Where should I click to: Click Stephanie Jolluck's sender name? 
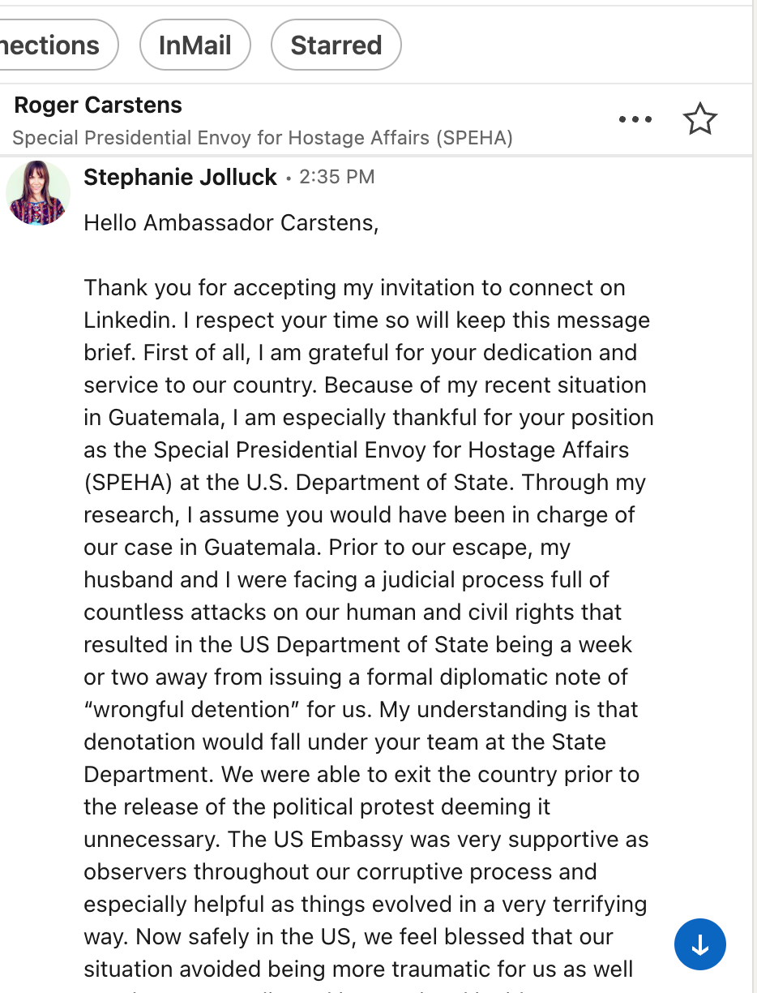coord(180,177)
